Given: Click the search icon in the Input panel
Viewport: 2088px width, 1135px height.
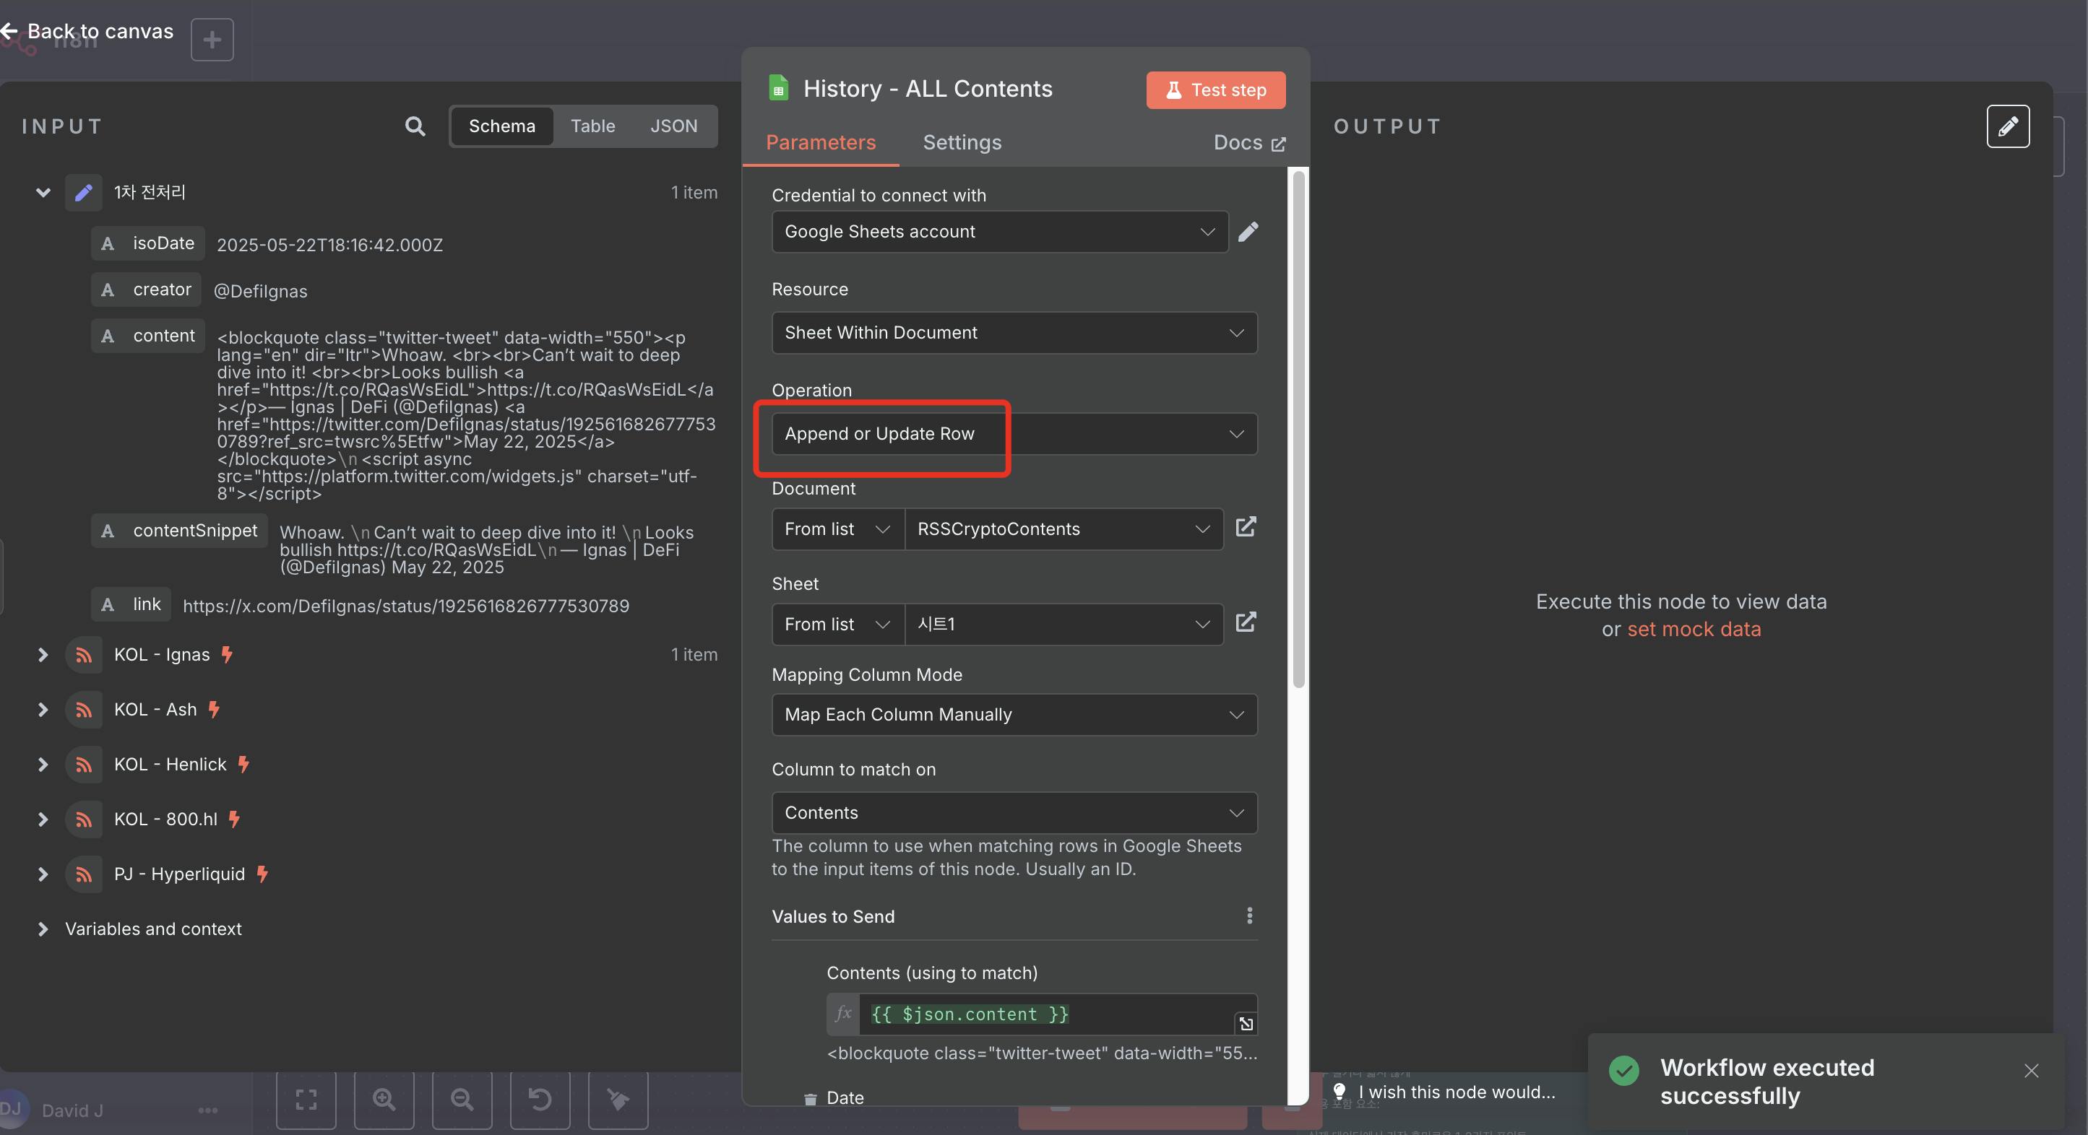Looking at the screenshot, I should pos(414,126).
